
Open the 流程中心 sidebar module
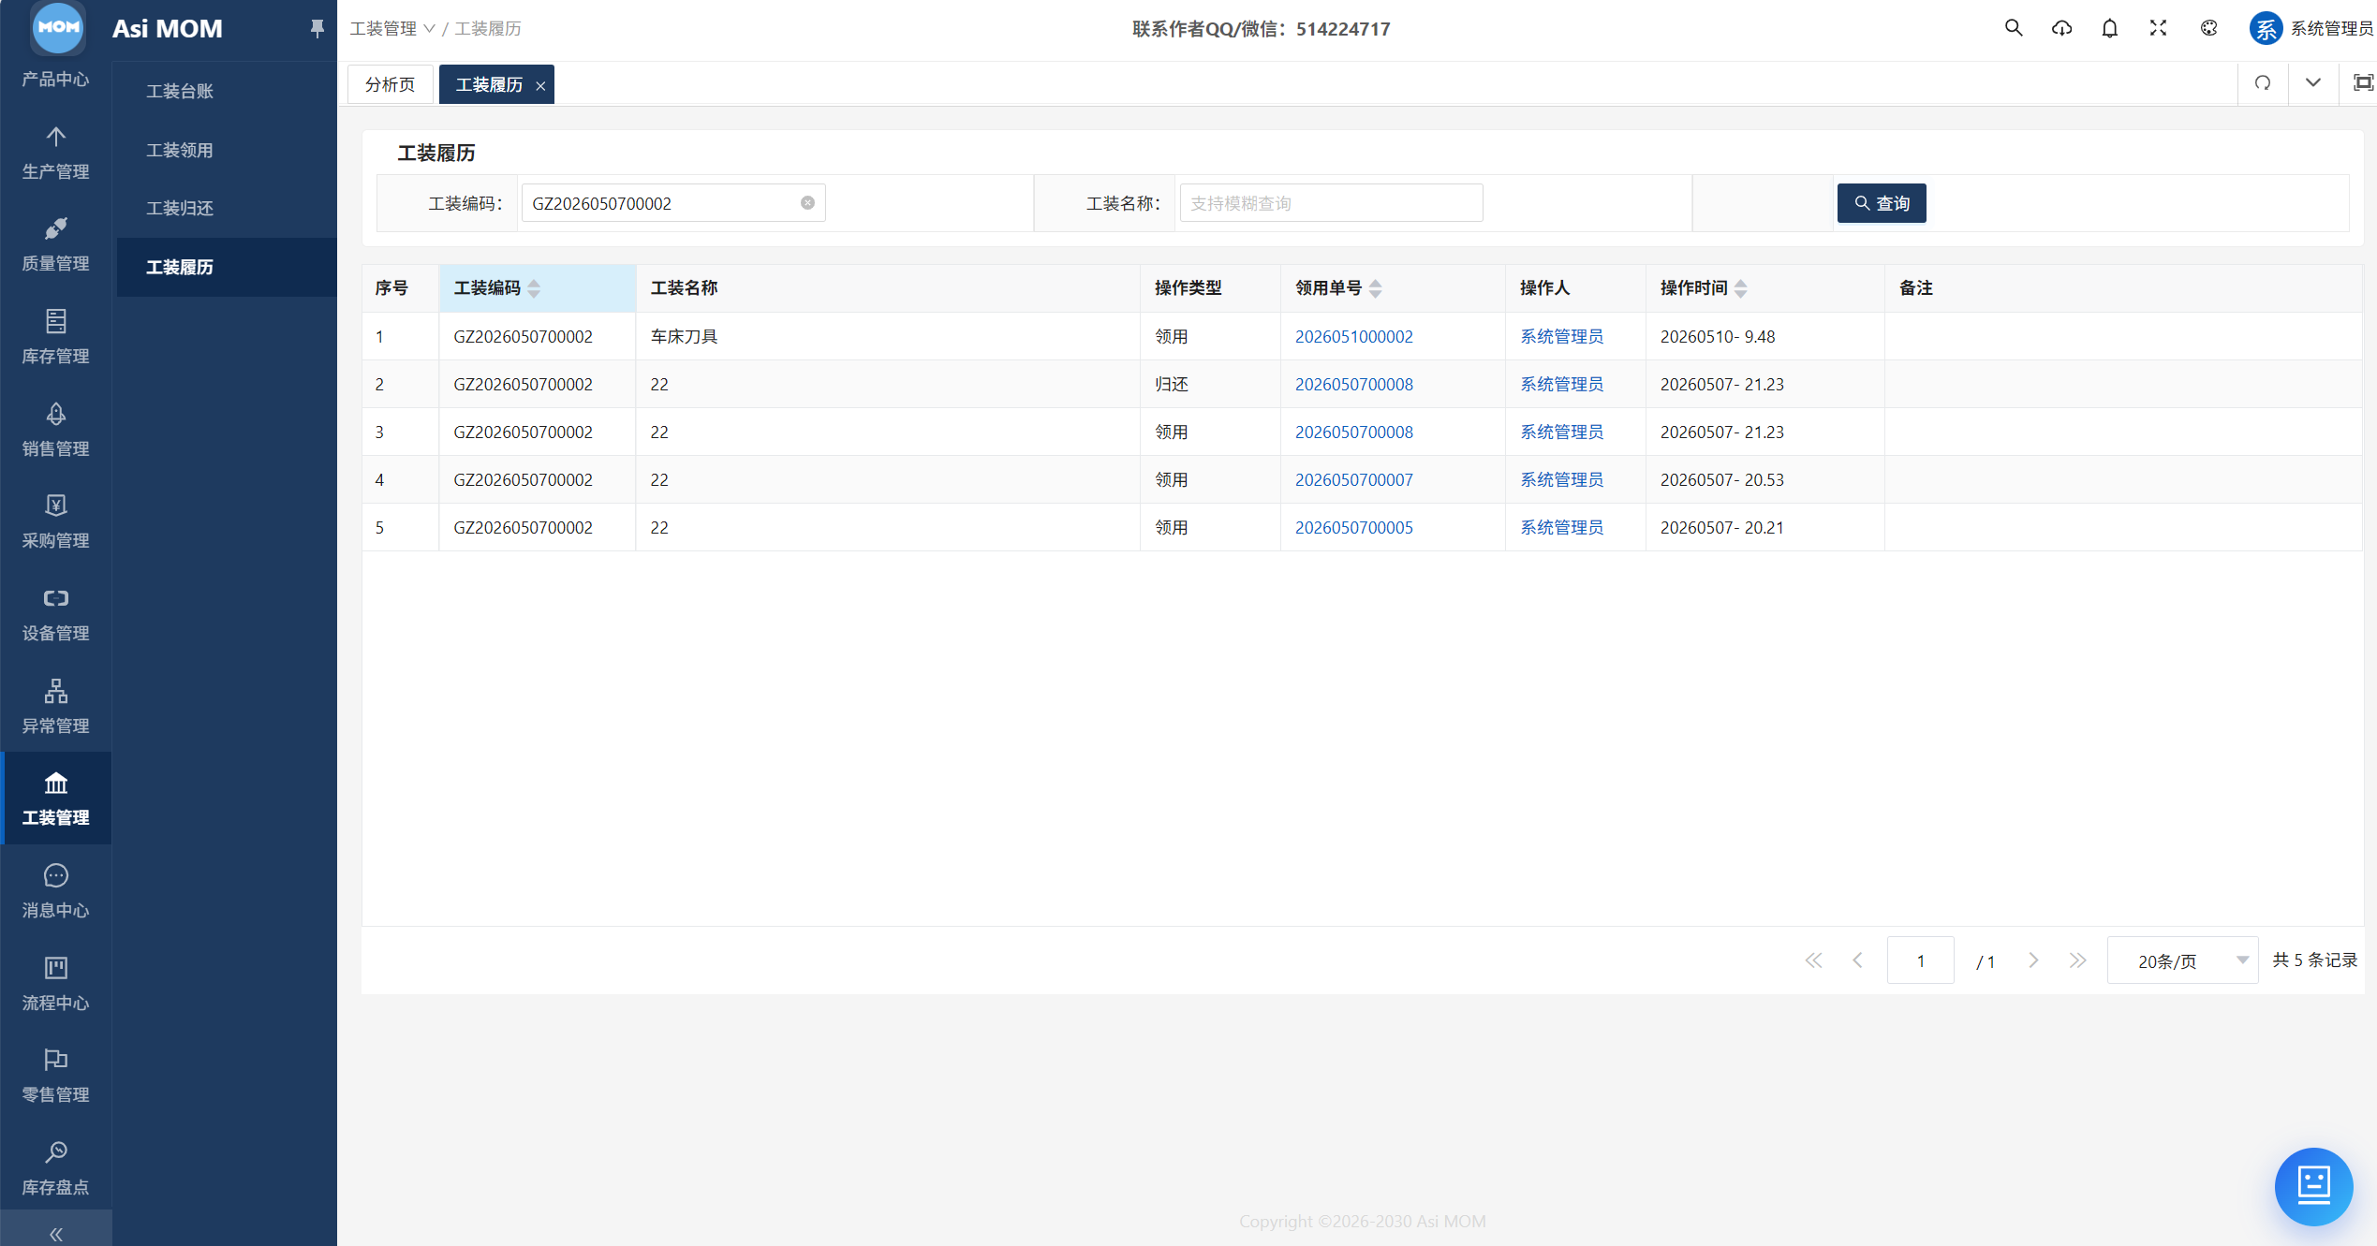tap(56, 985)
